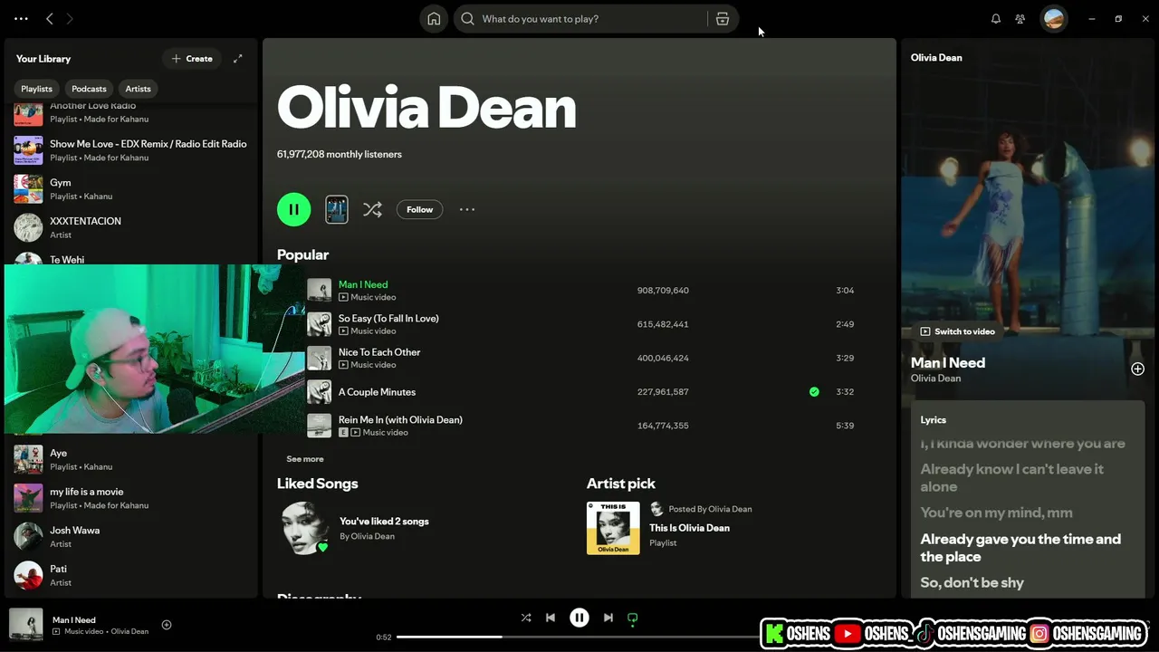Open the Show Me Love - EDX Remix radio playlist
This screenshot has width=1159, height=652.
coord(131,150)
